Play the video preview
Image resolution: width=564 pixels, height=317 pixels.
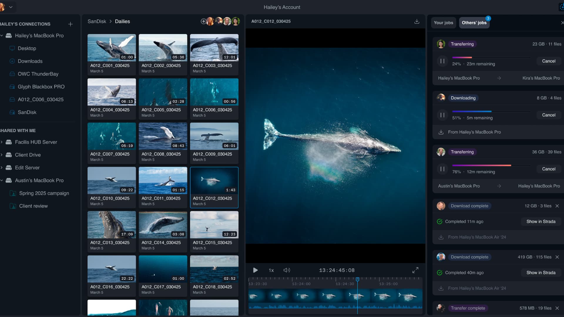pyautogui.click(x=255, y=270)
